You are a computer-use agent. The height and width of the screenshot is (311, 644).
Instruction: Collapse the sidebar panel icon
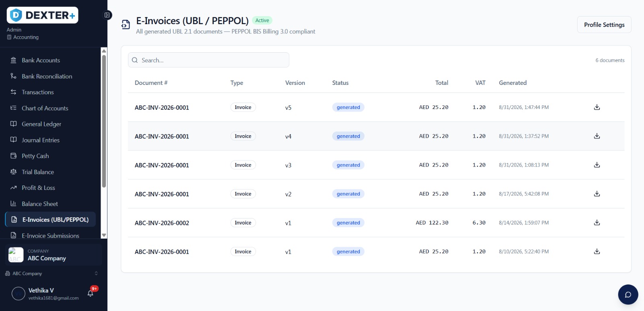pos(107,15)
